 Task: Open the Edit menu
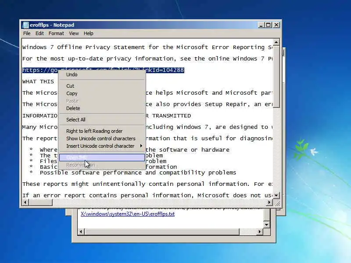[x=39, y=33]
